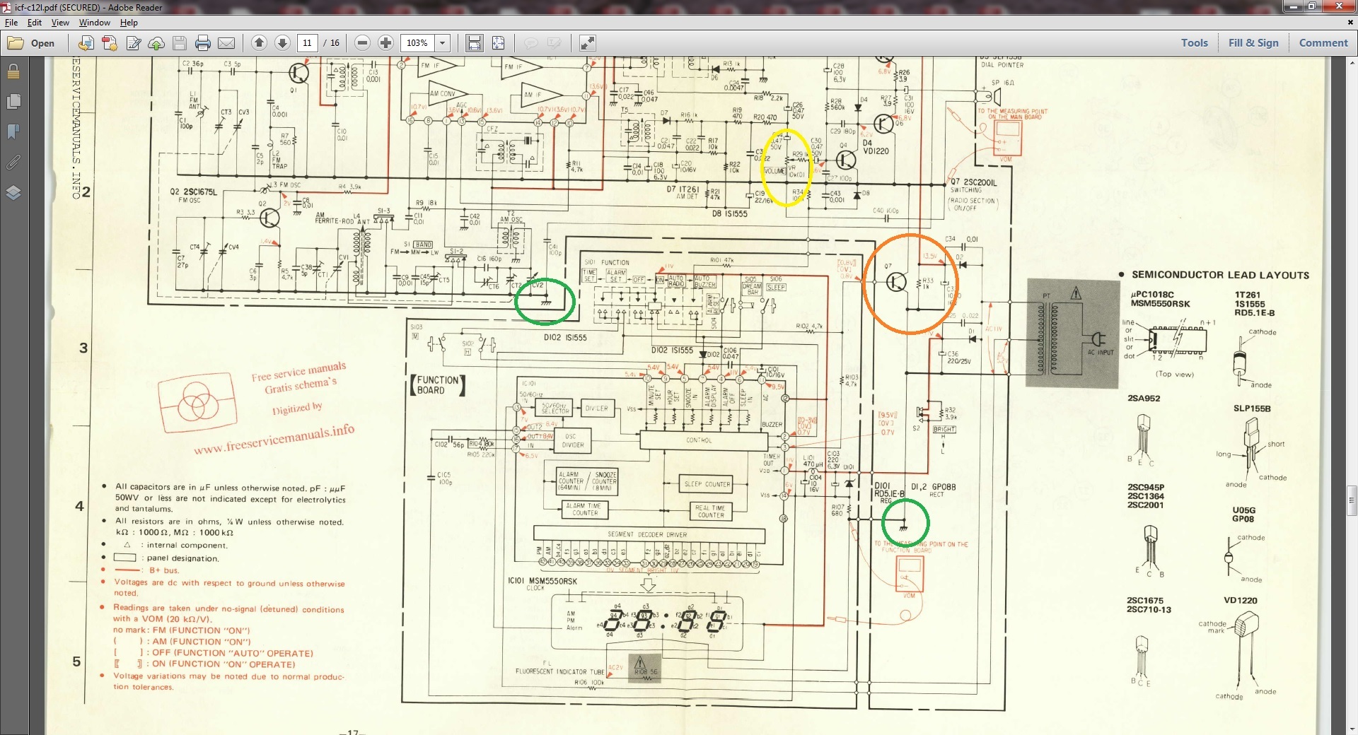Show the layers panel from the sidebar
The width and height of the screenshot is (1358, 735).
pyautogui.click(x=13, y=192)
